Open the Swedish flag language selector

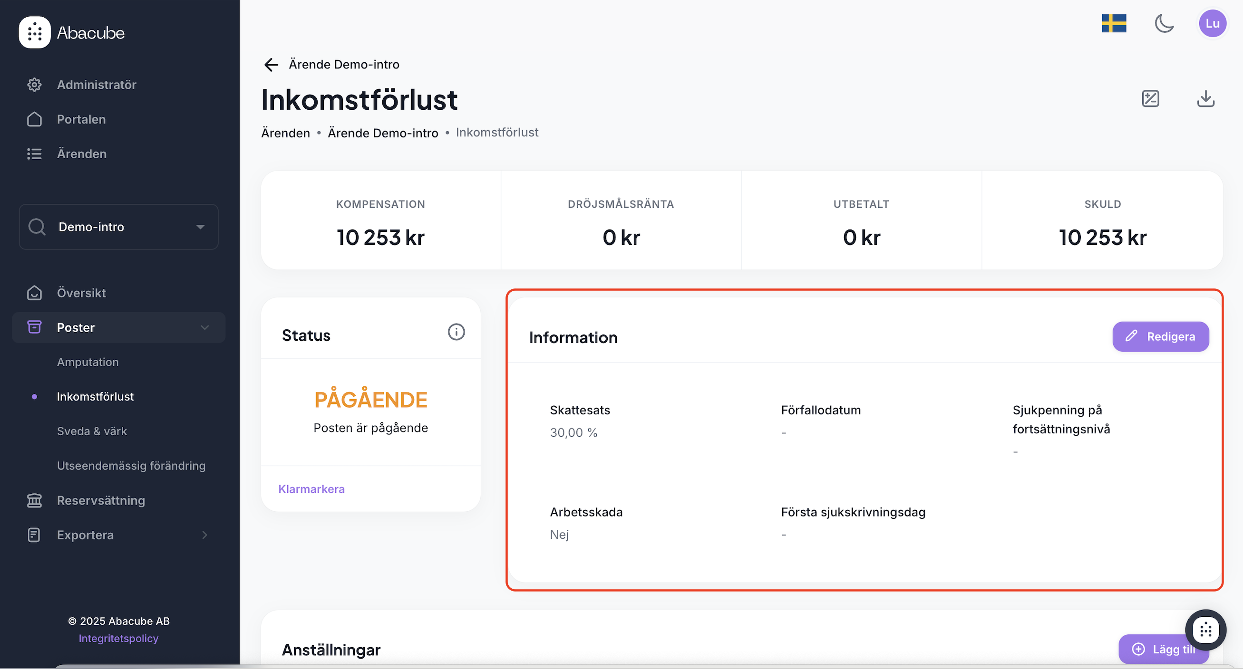pos(1114,23)
